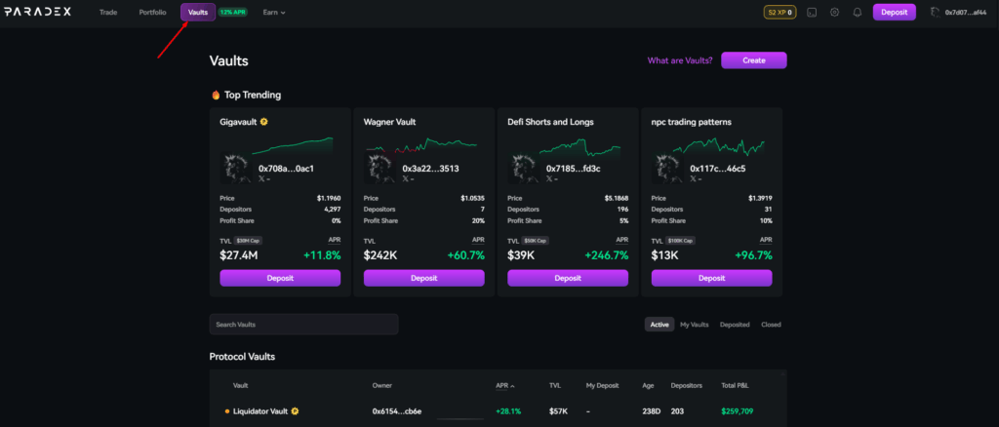Click the Wagner Vault performance chart
Viewport: 999px width, 427px height.
point(421,145)
